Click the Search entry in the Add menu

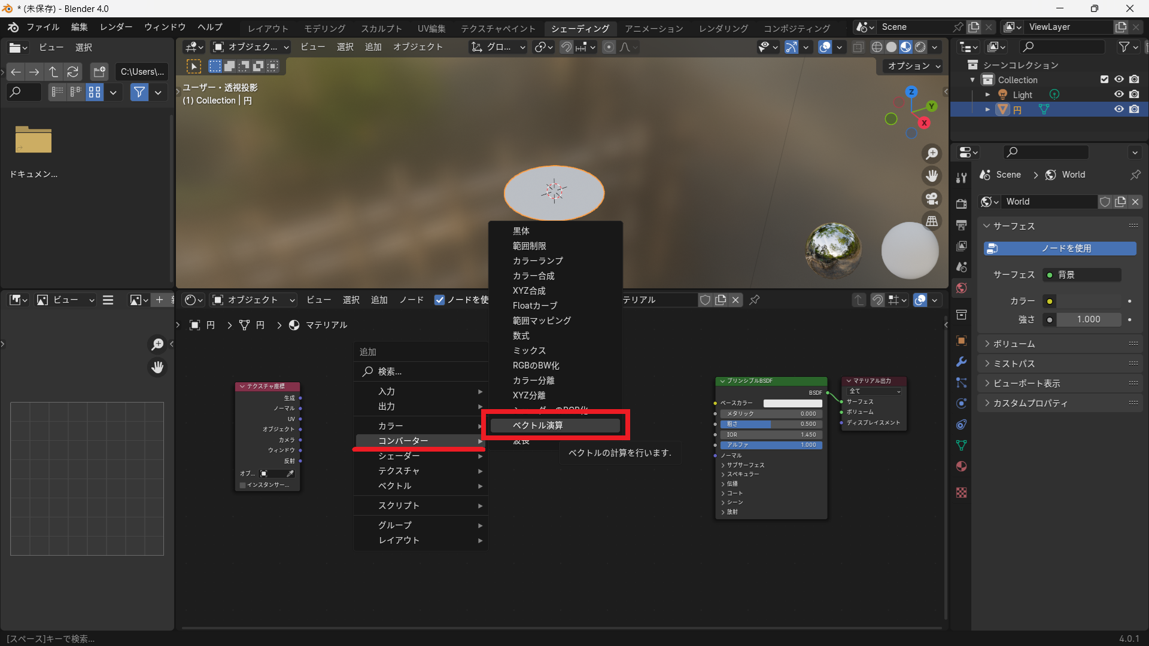coord(390,371)
